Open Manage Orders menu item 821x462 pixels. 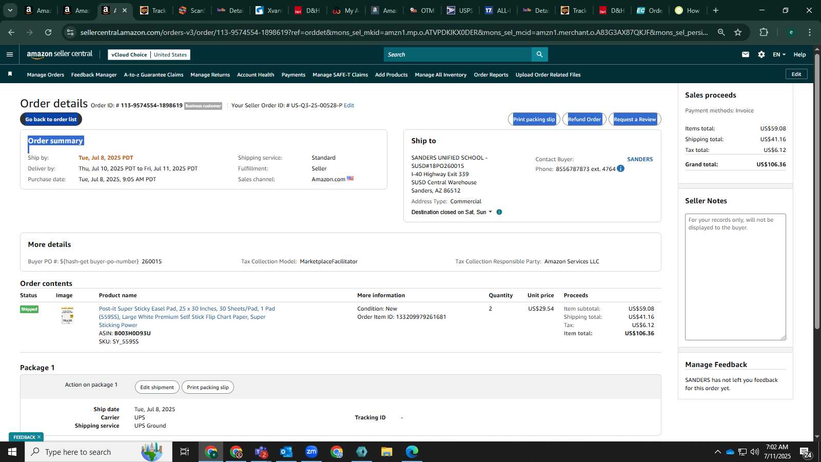click(46, 75)
